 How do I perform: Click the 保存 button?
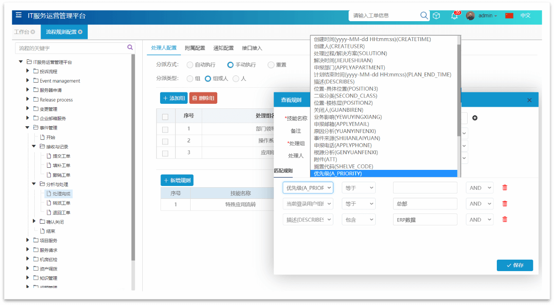(515, 265)
